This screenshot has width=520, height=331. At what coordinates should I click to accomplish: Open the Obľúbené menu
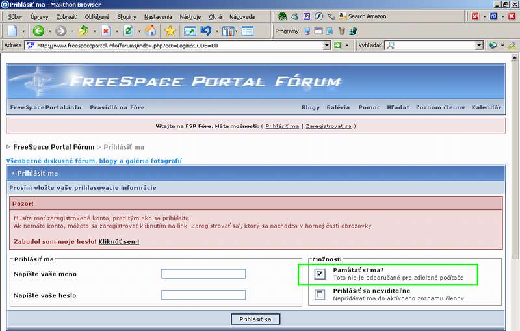(97, 17)
